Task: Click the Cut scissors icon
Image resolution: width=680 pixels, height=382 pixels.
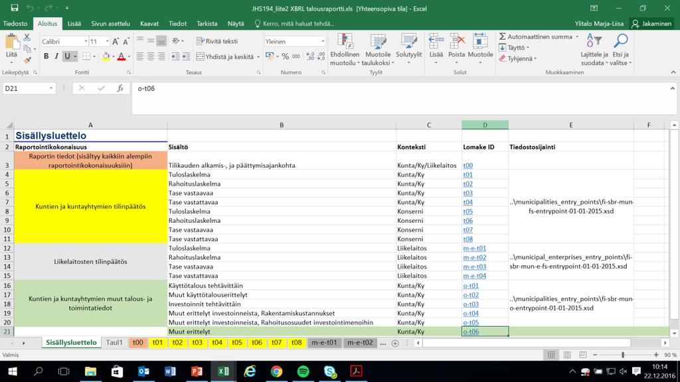Action: coord(27,38)
